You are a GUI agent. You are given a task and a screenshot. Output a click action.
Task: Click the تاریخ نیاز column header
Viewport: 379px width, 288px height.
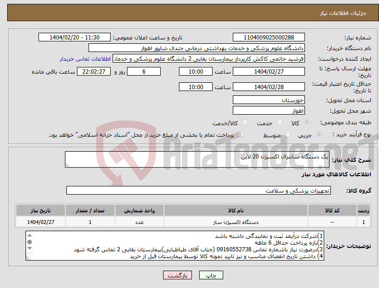tap(40, 210)
